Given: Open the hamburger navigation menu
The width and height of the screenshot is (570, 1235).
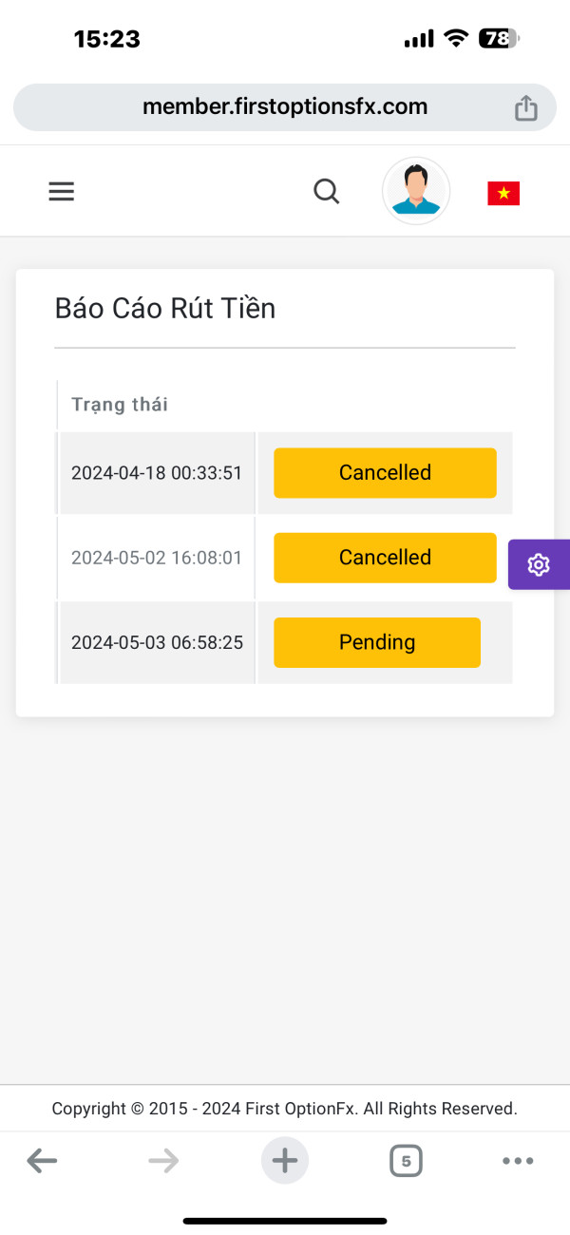Looking at the screenshot, I should [x=62, y=192].
